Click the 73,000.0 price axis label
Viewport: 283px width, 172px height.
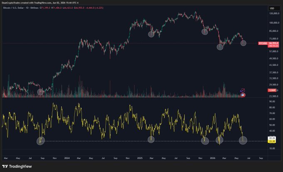pos(274,39)
